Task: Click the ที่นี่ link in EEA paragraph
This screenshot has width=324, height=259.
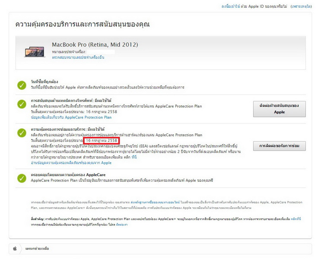Action: (134, 157)
